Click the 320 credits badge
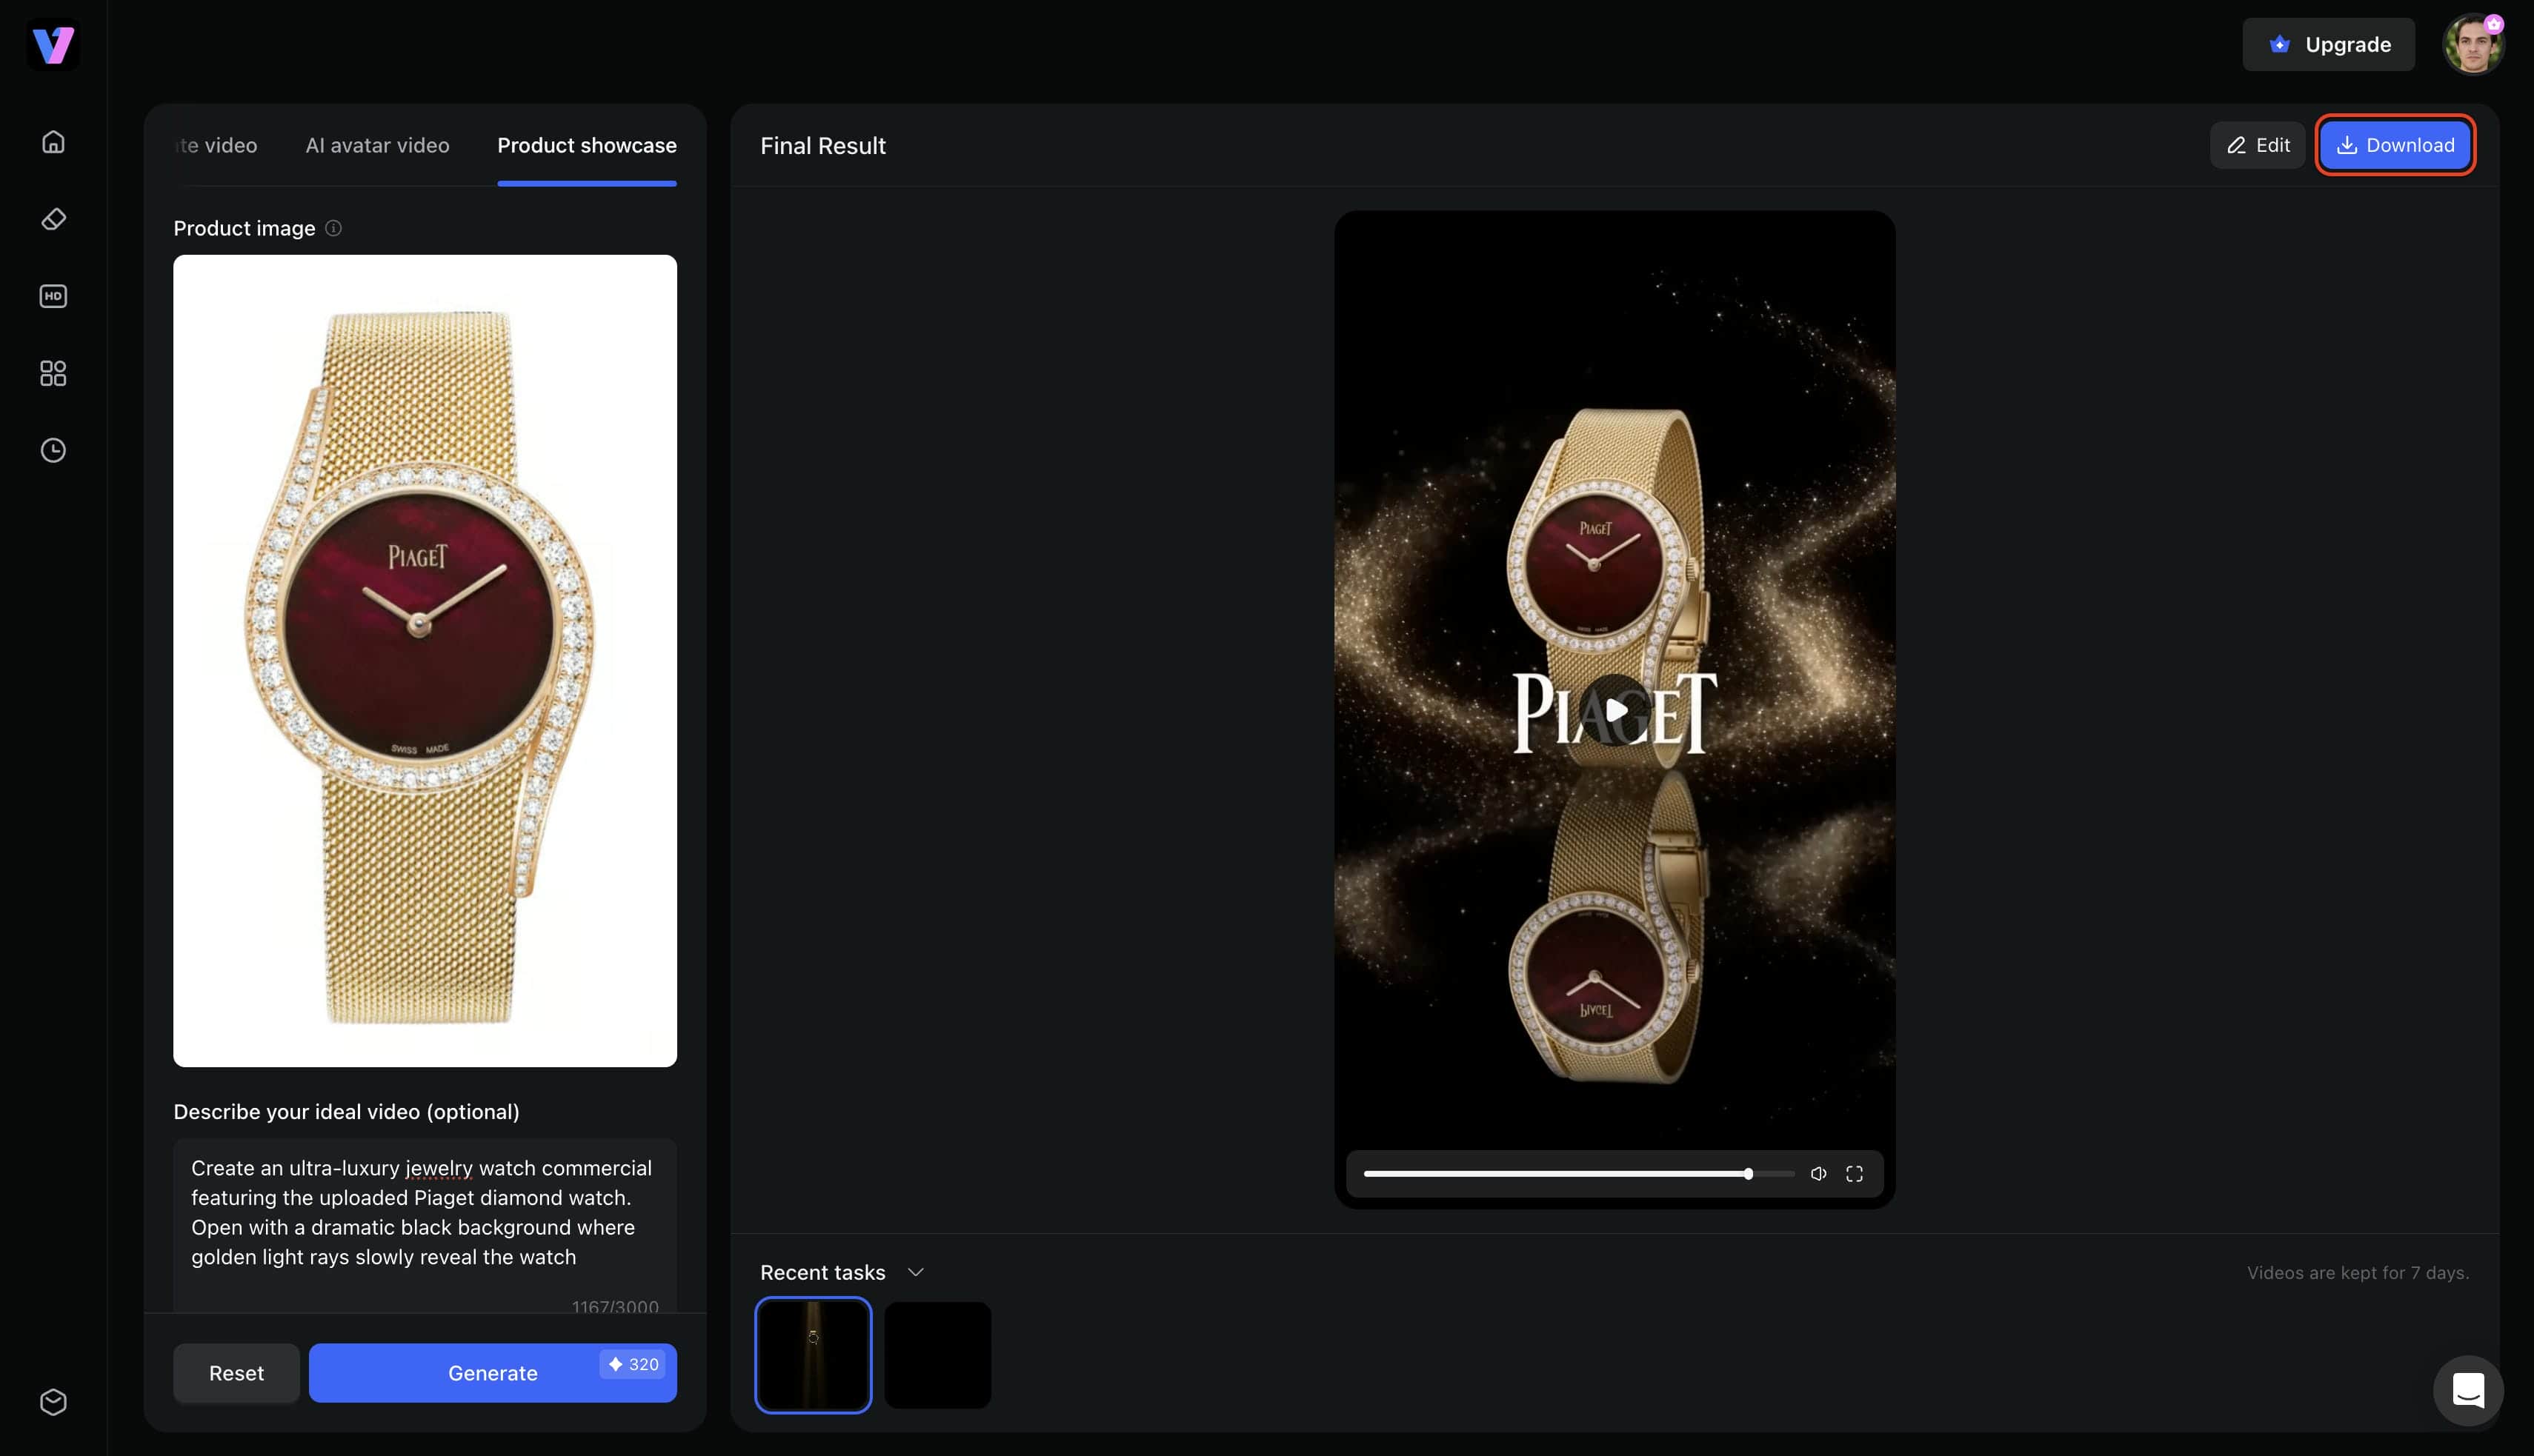The height and width of the screenshot is (1456, 2534). (633, 1364)
